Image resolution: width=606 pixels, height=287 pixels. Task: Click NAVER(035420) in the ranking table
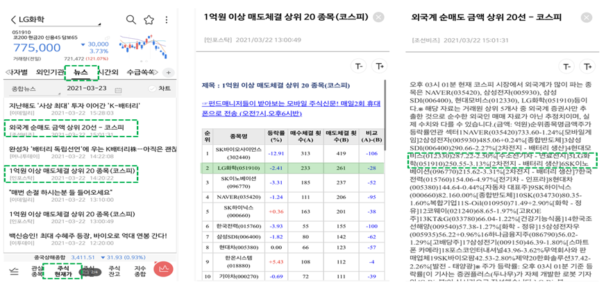point(237,197)
